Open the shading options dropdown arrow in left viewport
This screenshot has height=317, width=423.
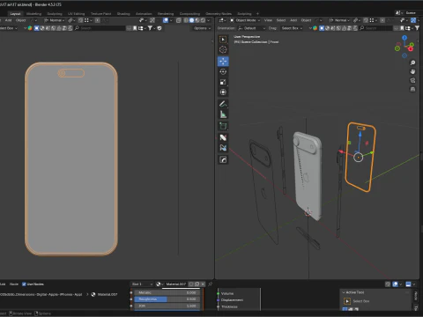point(209,20)
